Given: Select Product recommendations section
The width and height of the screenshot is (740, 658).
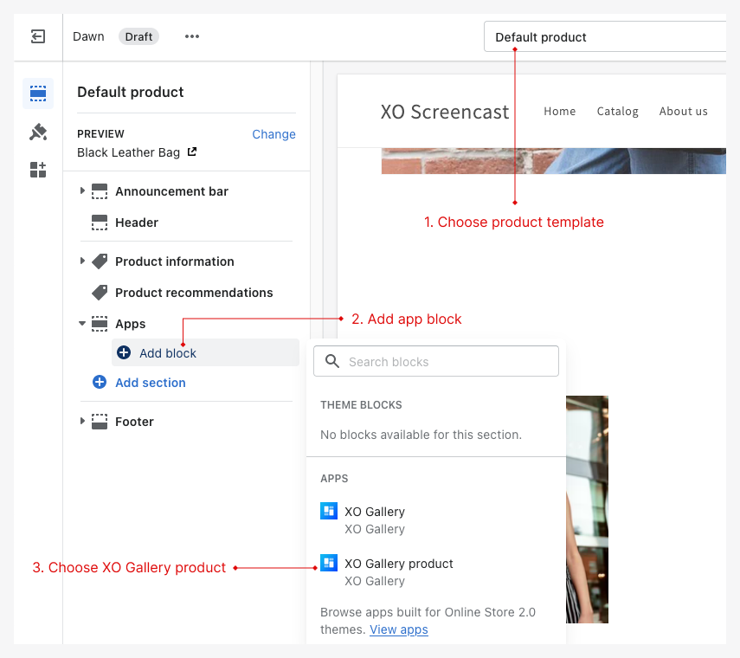Looking at the screenshot, I should (x=193, y=293).
